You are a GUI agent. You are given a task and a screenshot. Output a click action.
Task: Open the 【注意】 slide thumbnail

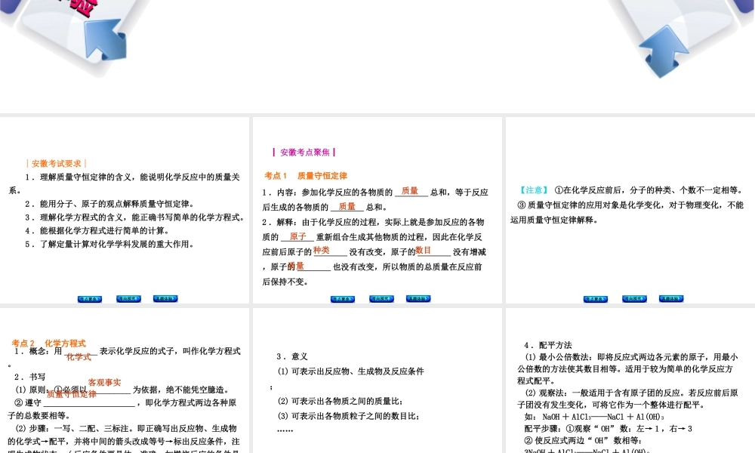click(630, 211)
